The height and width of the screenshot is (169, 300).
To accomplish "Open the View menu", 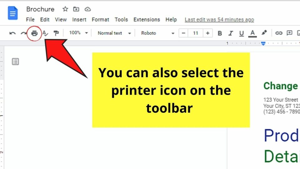I will point(61,19).
